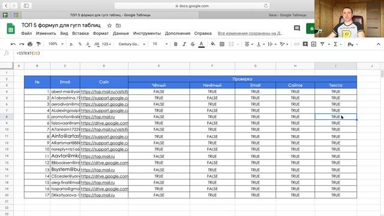This screenshot has width=384, height=216.
Task: Undo the last action
Action: pos(13,44)
